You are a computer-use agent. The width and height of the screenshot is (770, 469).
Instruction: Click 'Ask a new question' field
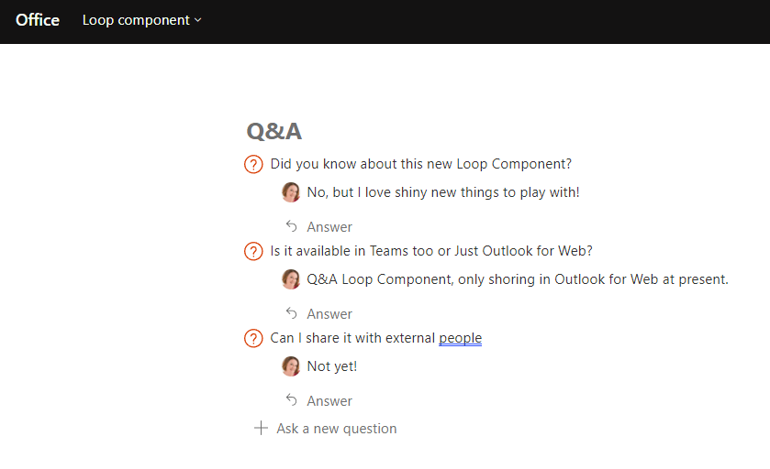pyautogui.click(x=337, y=428)
